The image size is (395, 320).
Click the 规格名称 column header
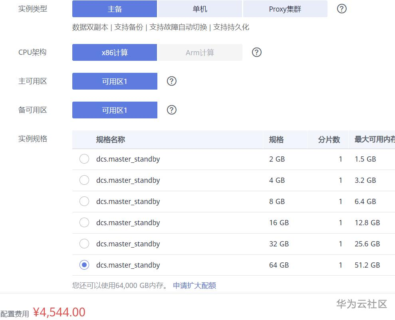(110, 140)
